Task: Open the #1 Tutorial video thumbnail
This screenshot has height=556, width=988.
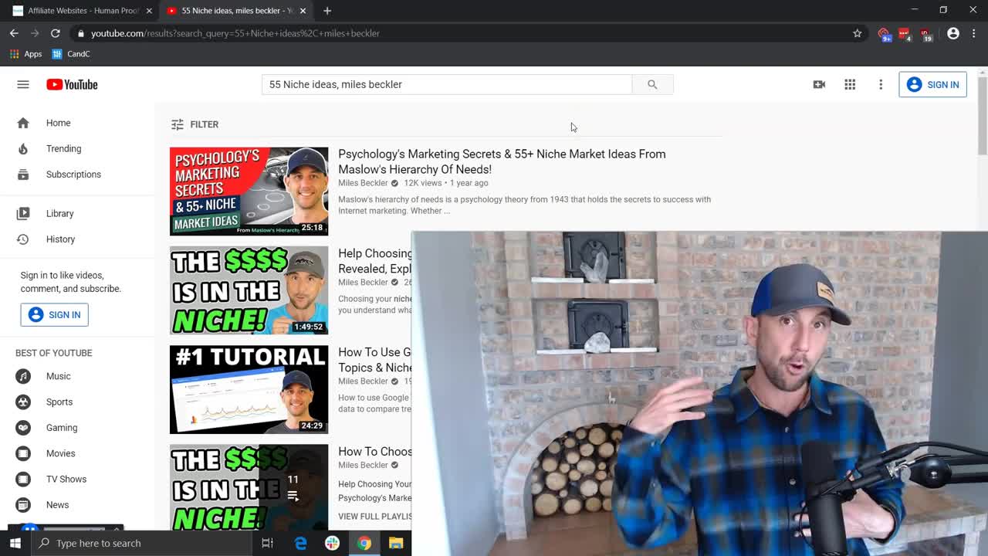Action: 249,389
